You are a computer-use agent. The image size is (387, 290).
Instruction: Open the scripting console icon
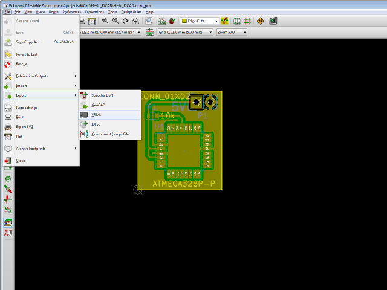click(x=273, y=21)
